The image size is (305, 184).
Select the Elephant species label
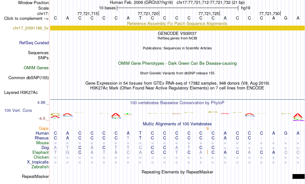(41, 153)
